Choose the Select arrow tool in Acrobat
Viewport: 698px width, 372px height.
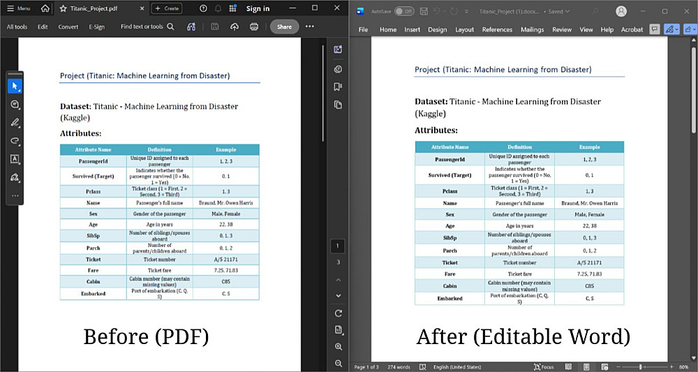click(x=15, y=86)
